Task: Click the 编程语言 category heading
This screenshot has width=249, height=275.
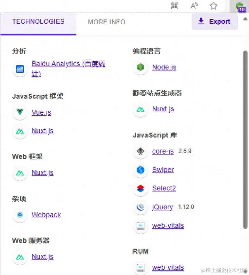Action: [146, 51]
